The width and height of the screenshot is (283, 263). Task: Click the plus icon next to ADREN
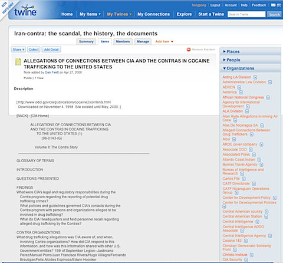tap(239, 87)
